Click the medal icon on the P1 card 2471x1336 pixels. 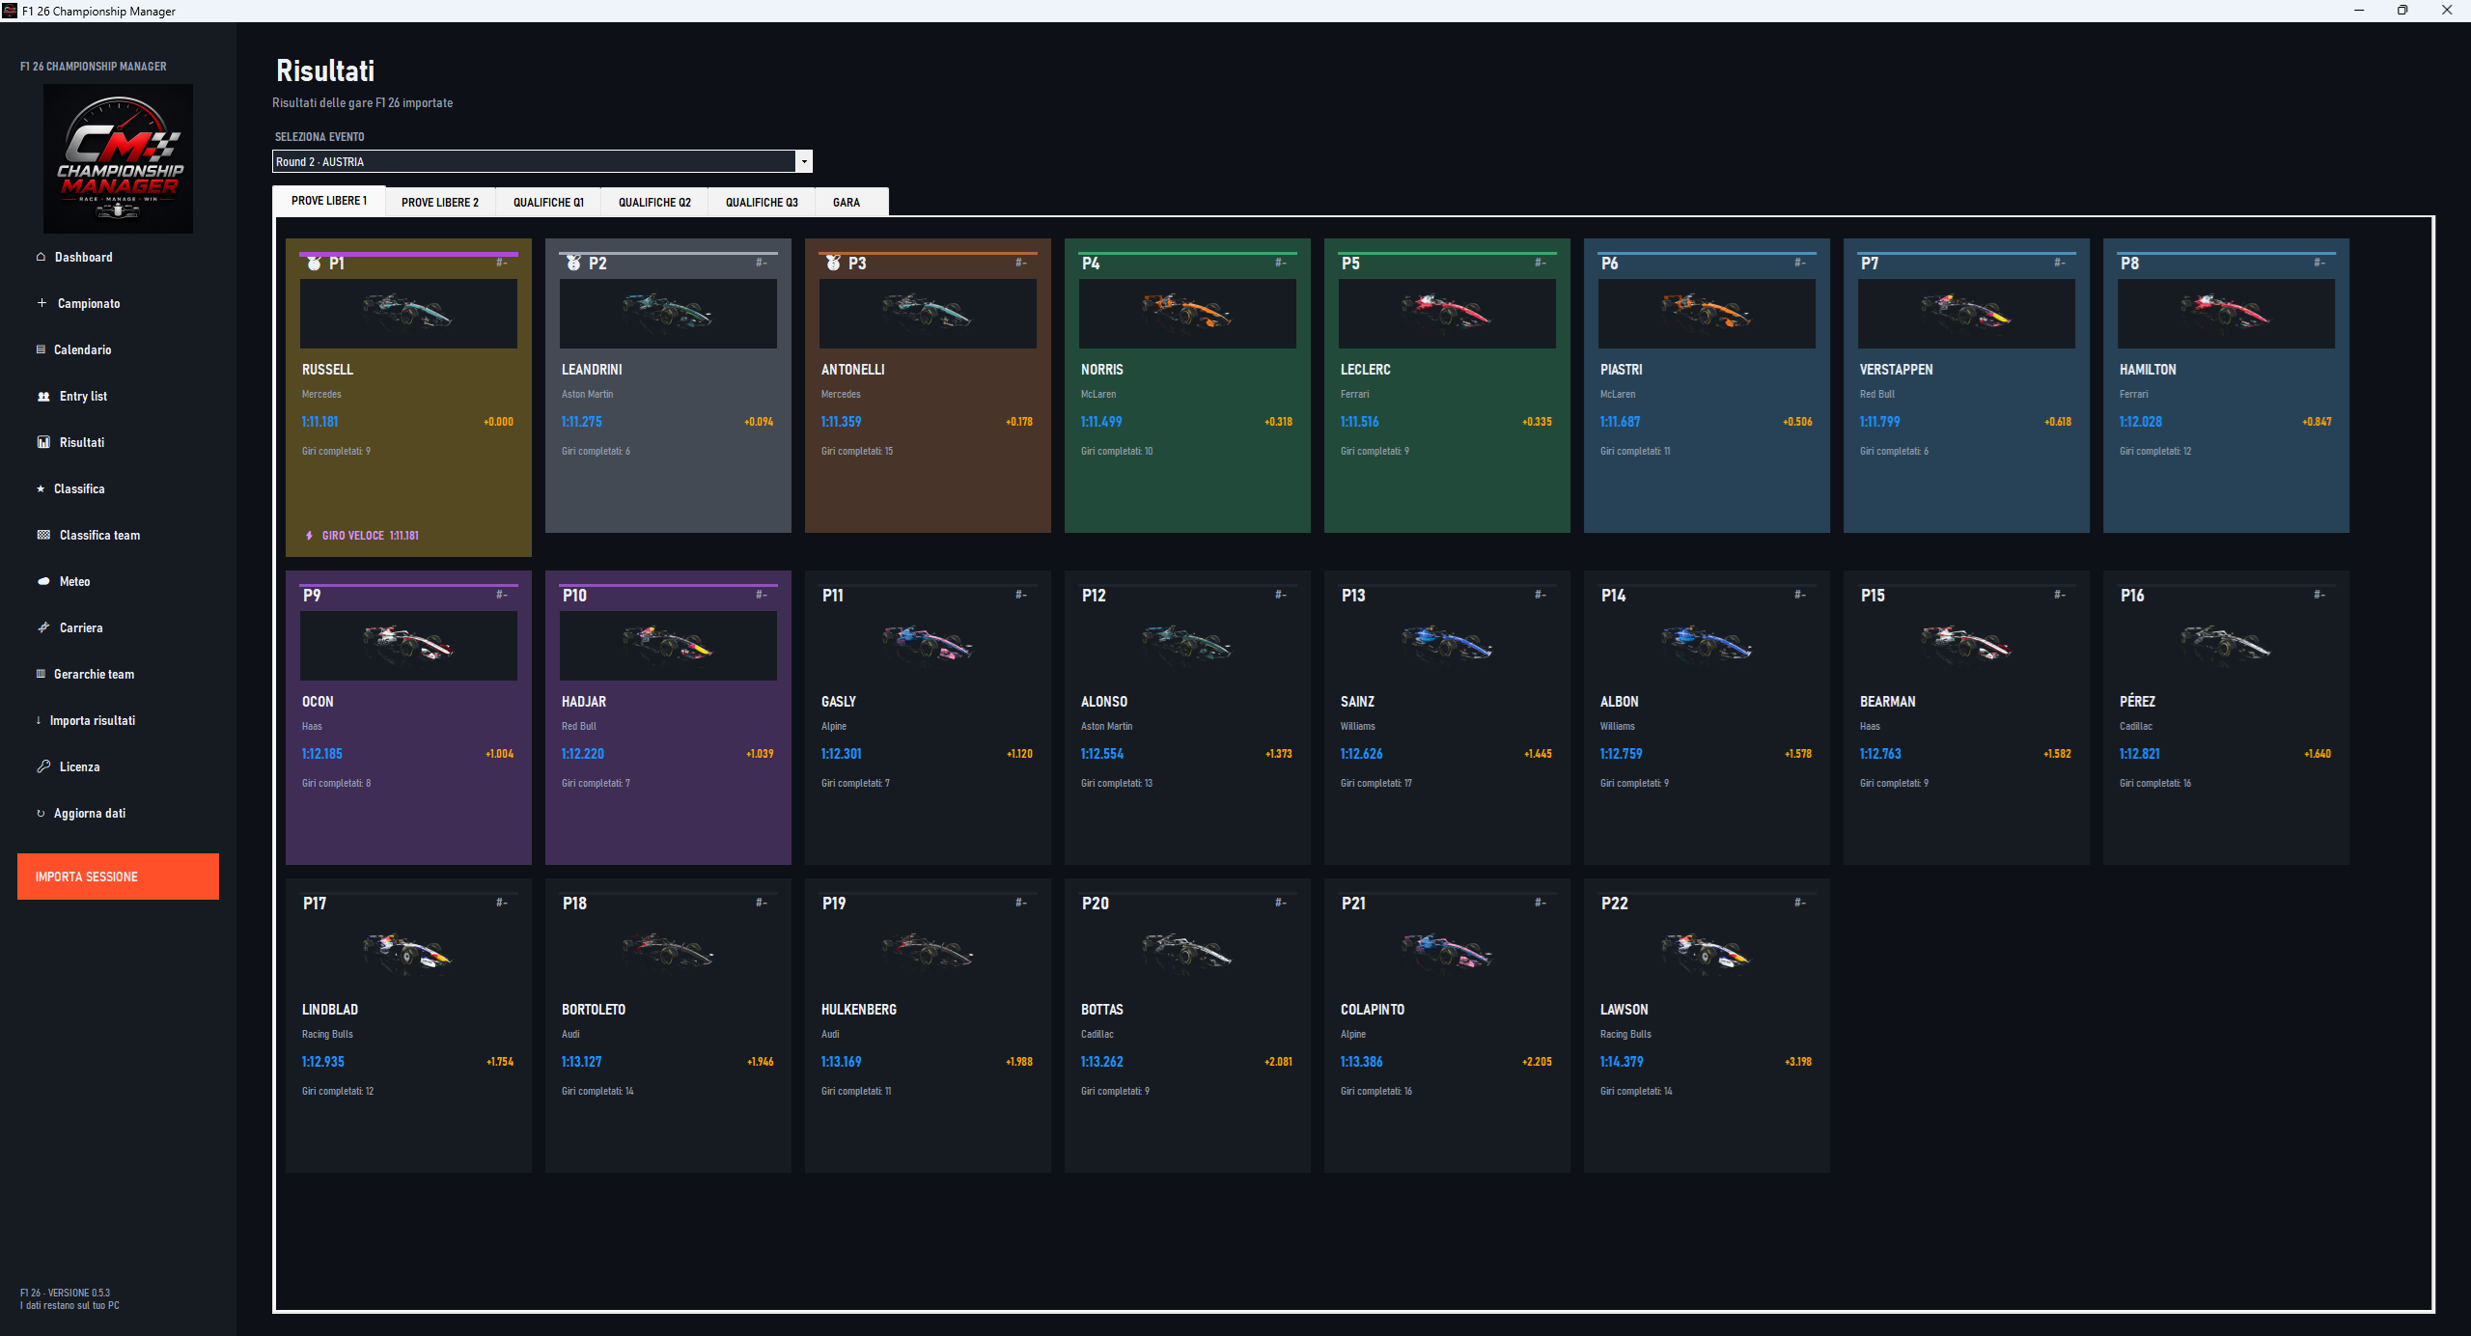click(314, 263)
